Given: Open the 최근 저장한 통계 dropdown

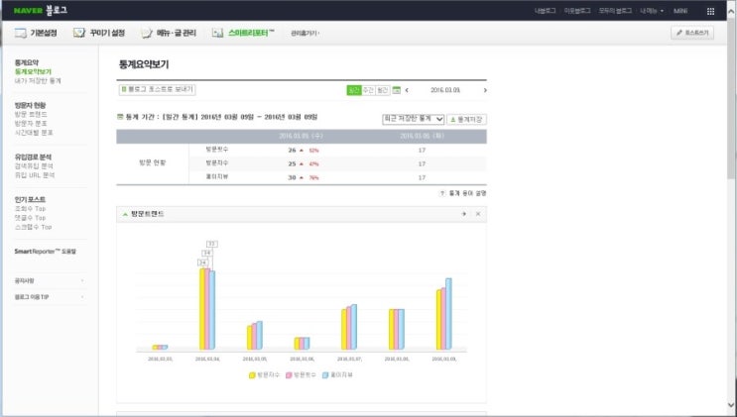Looking at the screenshot, I should (414, 119).
